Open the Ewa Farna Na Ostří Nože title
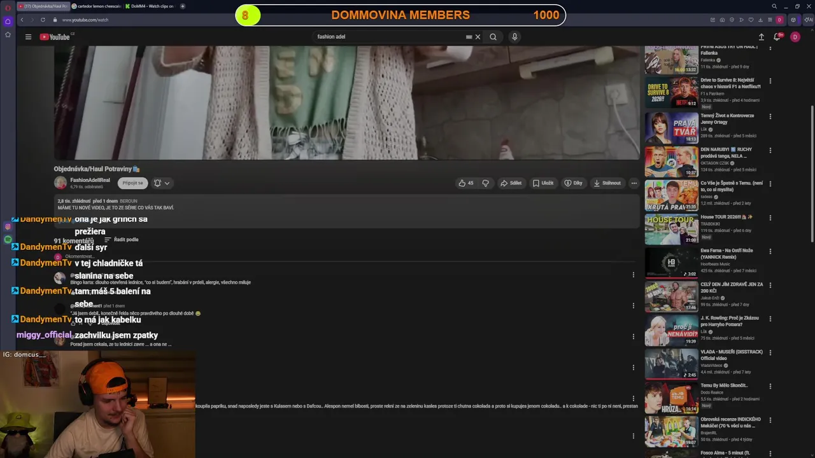The image size is (815, 458). [x=726, y=254]
